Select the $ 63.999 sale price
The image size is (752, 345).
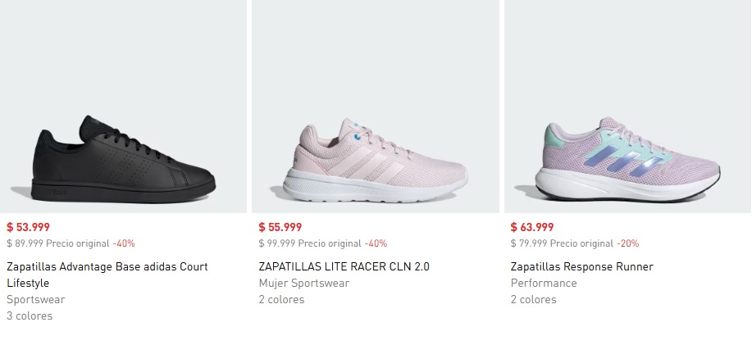(532, 227)
